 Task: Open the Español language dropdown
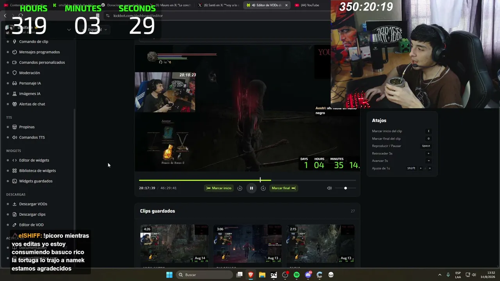click(x=96, y=30)
